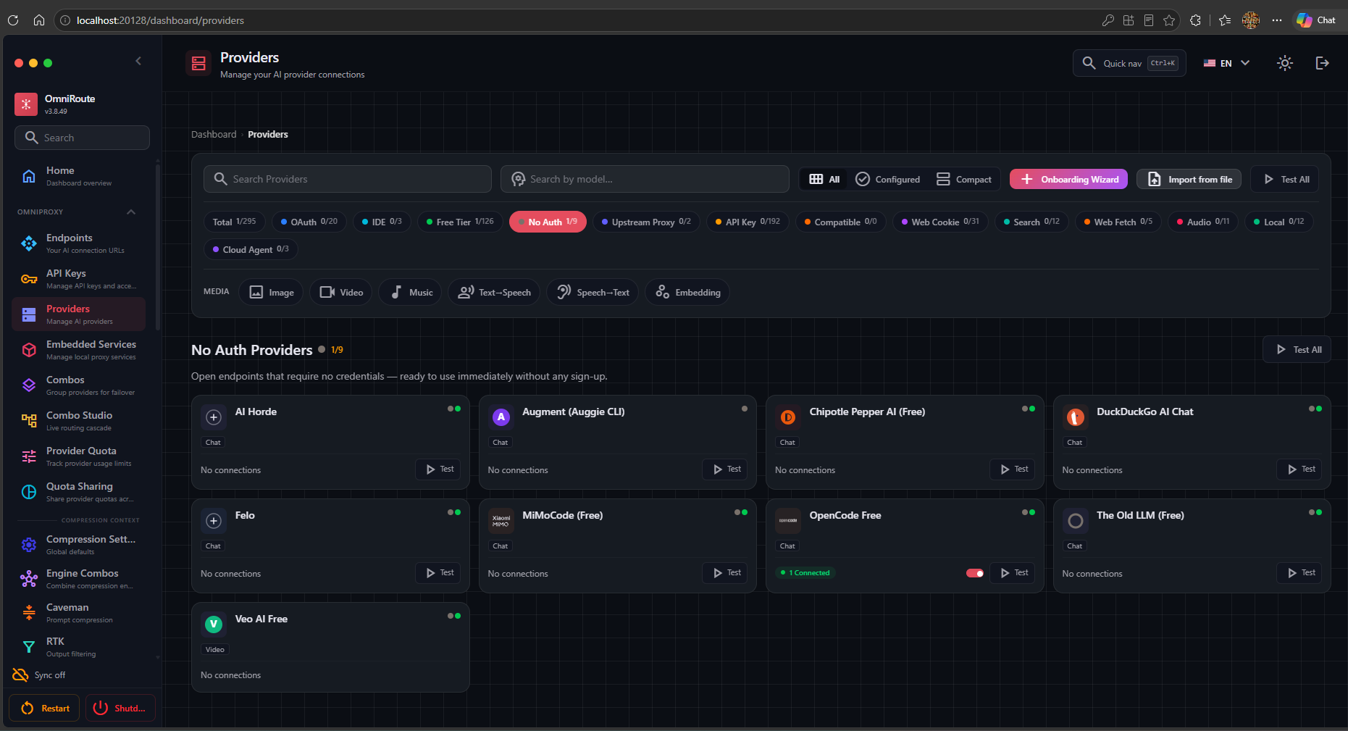Select the Cloud Agent filter tab

coord(251,249)
